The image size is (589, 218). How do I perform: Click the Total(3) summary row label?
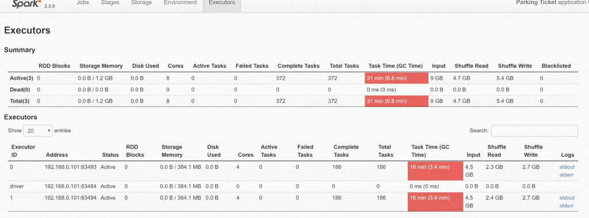20,101
